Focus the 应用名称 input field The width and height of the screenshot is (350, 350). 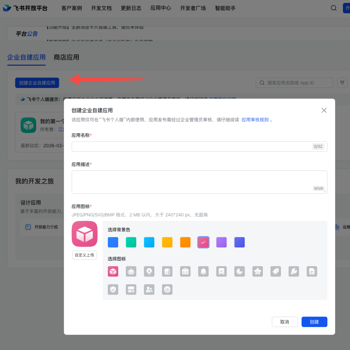199,146
